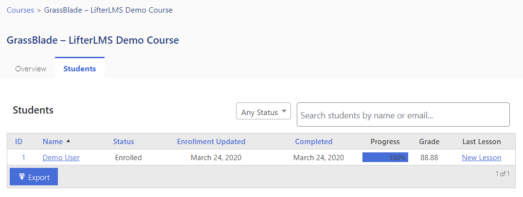Screen dimensions: 523x197
Task: Open the Any Status dropdown arrow
Action: pyautogui.click(x=284, y=112)
